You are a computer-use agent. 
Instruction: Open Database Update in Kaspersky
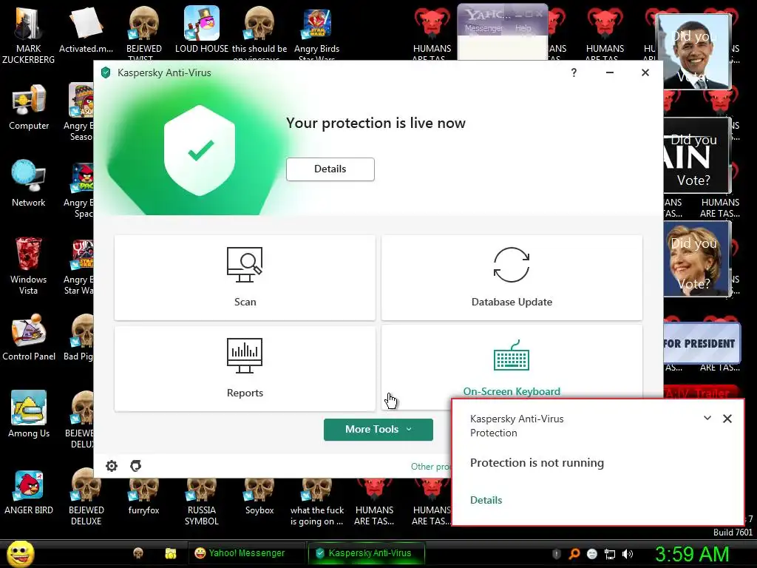pyautogui.click(x=512, y=278)
